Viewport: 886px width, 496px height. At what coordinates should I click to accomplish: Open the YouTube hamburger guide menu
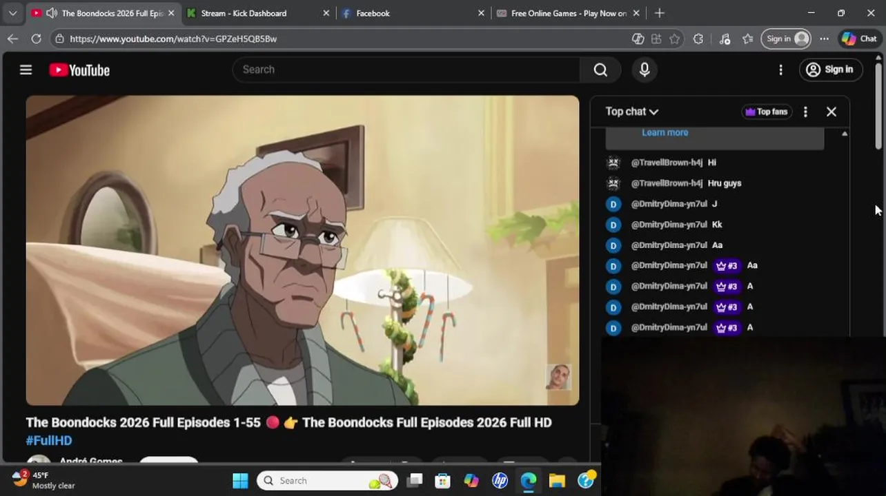[x=26, y=70]
